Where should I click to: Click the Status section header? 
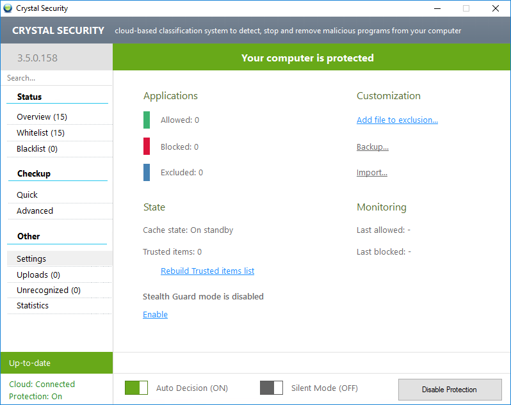coord(29,97)
